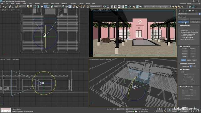Click the PhysCamera001 object name field
This screenshot has width=201, height=113.
188,14
